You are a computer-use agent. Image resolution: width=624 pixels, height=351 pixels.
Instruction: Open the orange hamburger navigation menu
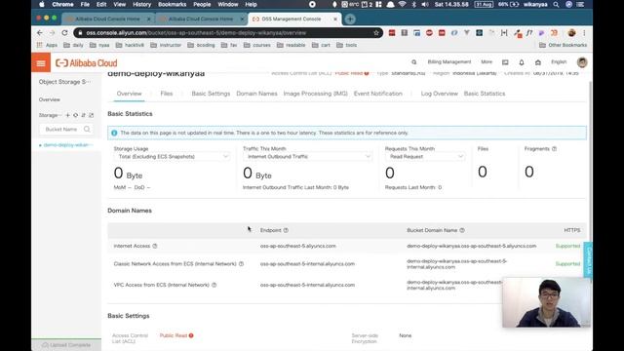[x=41, y=62]
